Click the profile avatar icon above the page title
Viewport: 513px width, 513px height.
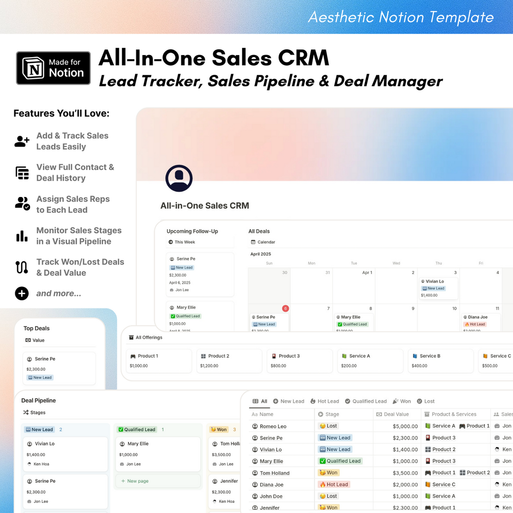(179, 178)
